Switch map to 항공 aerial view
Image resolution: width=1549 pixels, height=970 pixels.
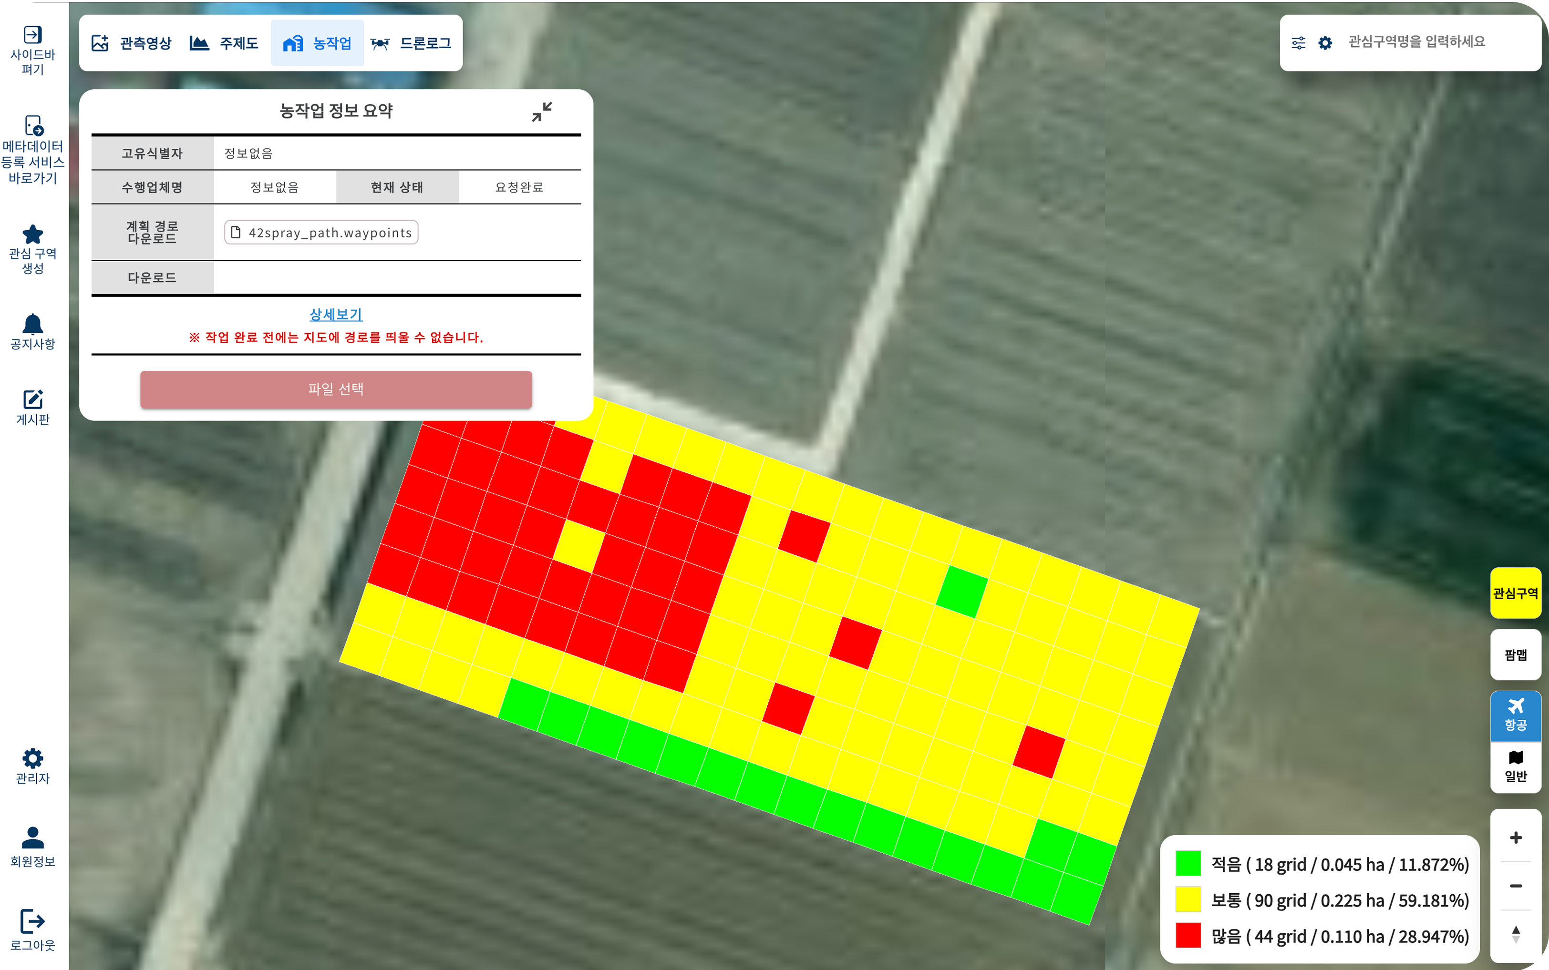pyautogui.click(x=1515, y=714)
